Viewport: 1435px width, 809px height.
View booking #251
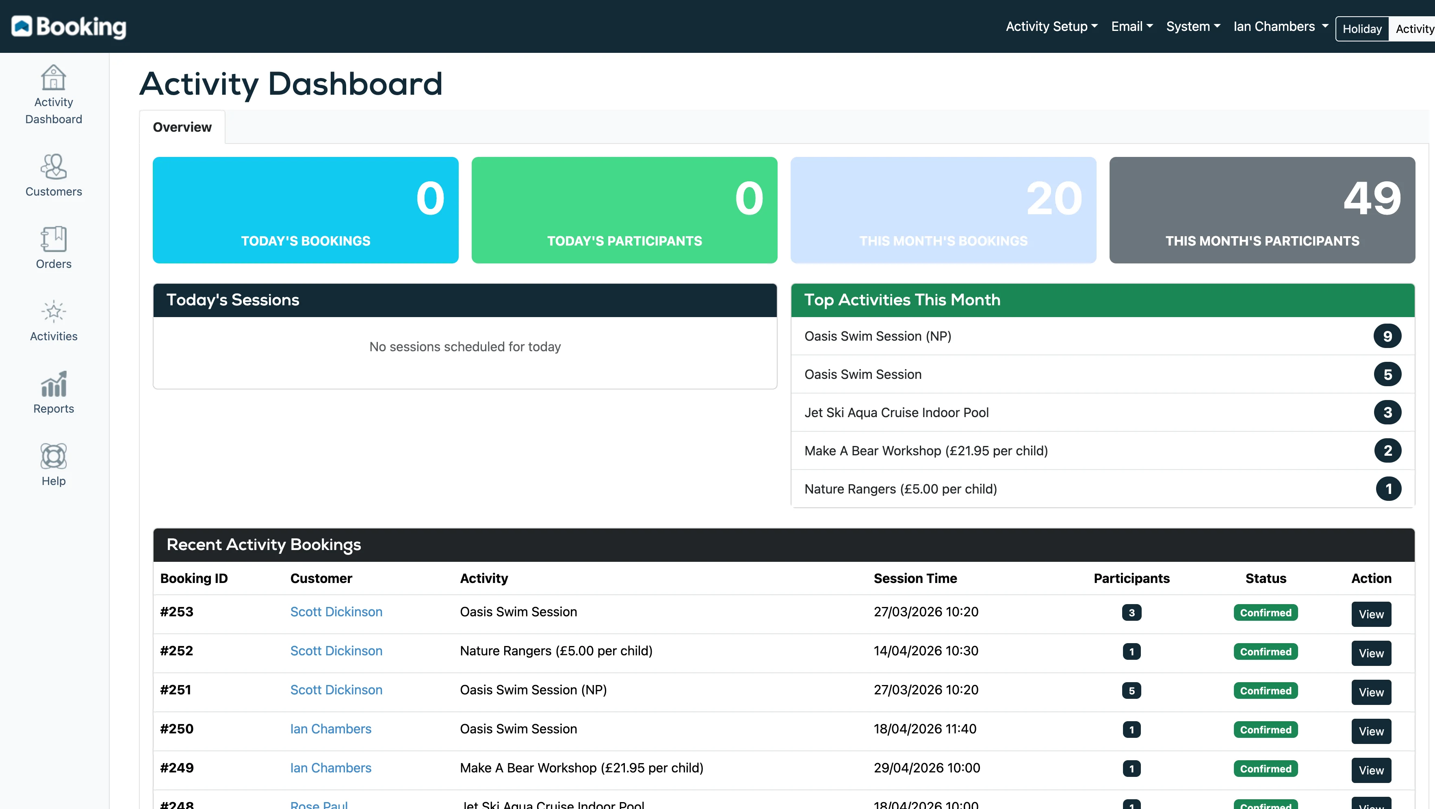(x=1371, y=692)
